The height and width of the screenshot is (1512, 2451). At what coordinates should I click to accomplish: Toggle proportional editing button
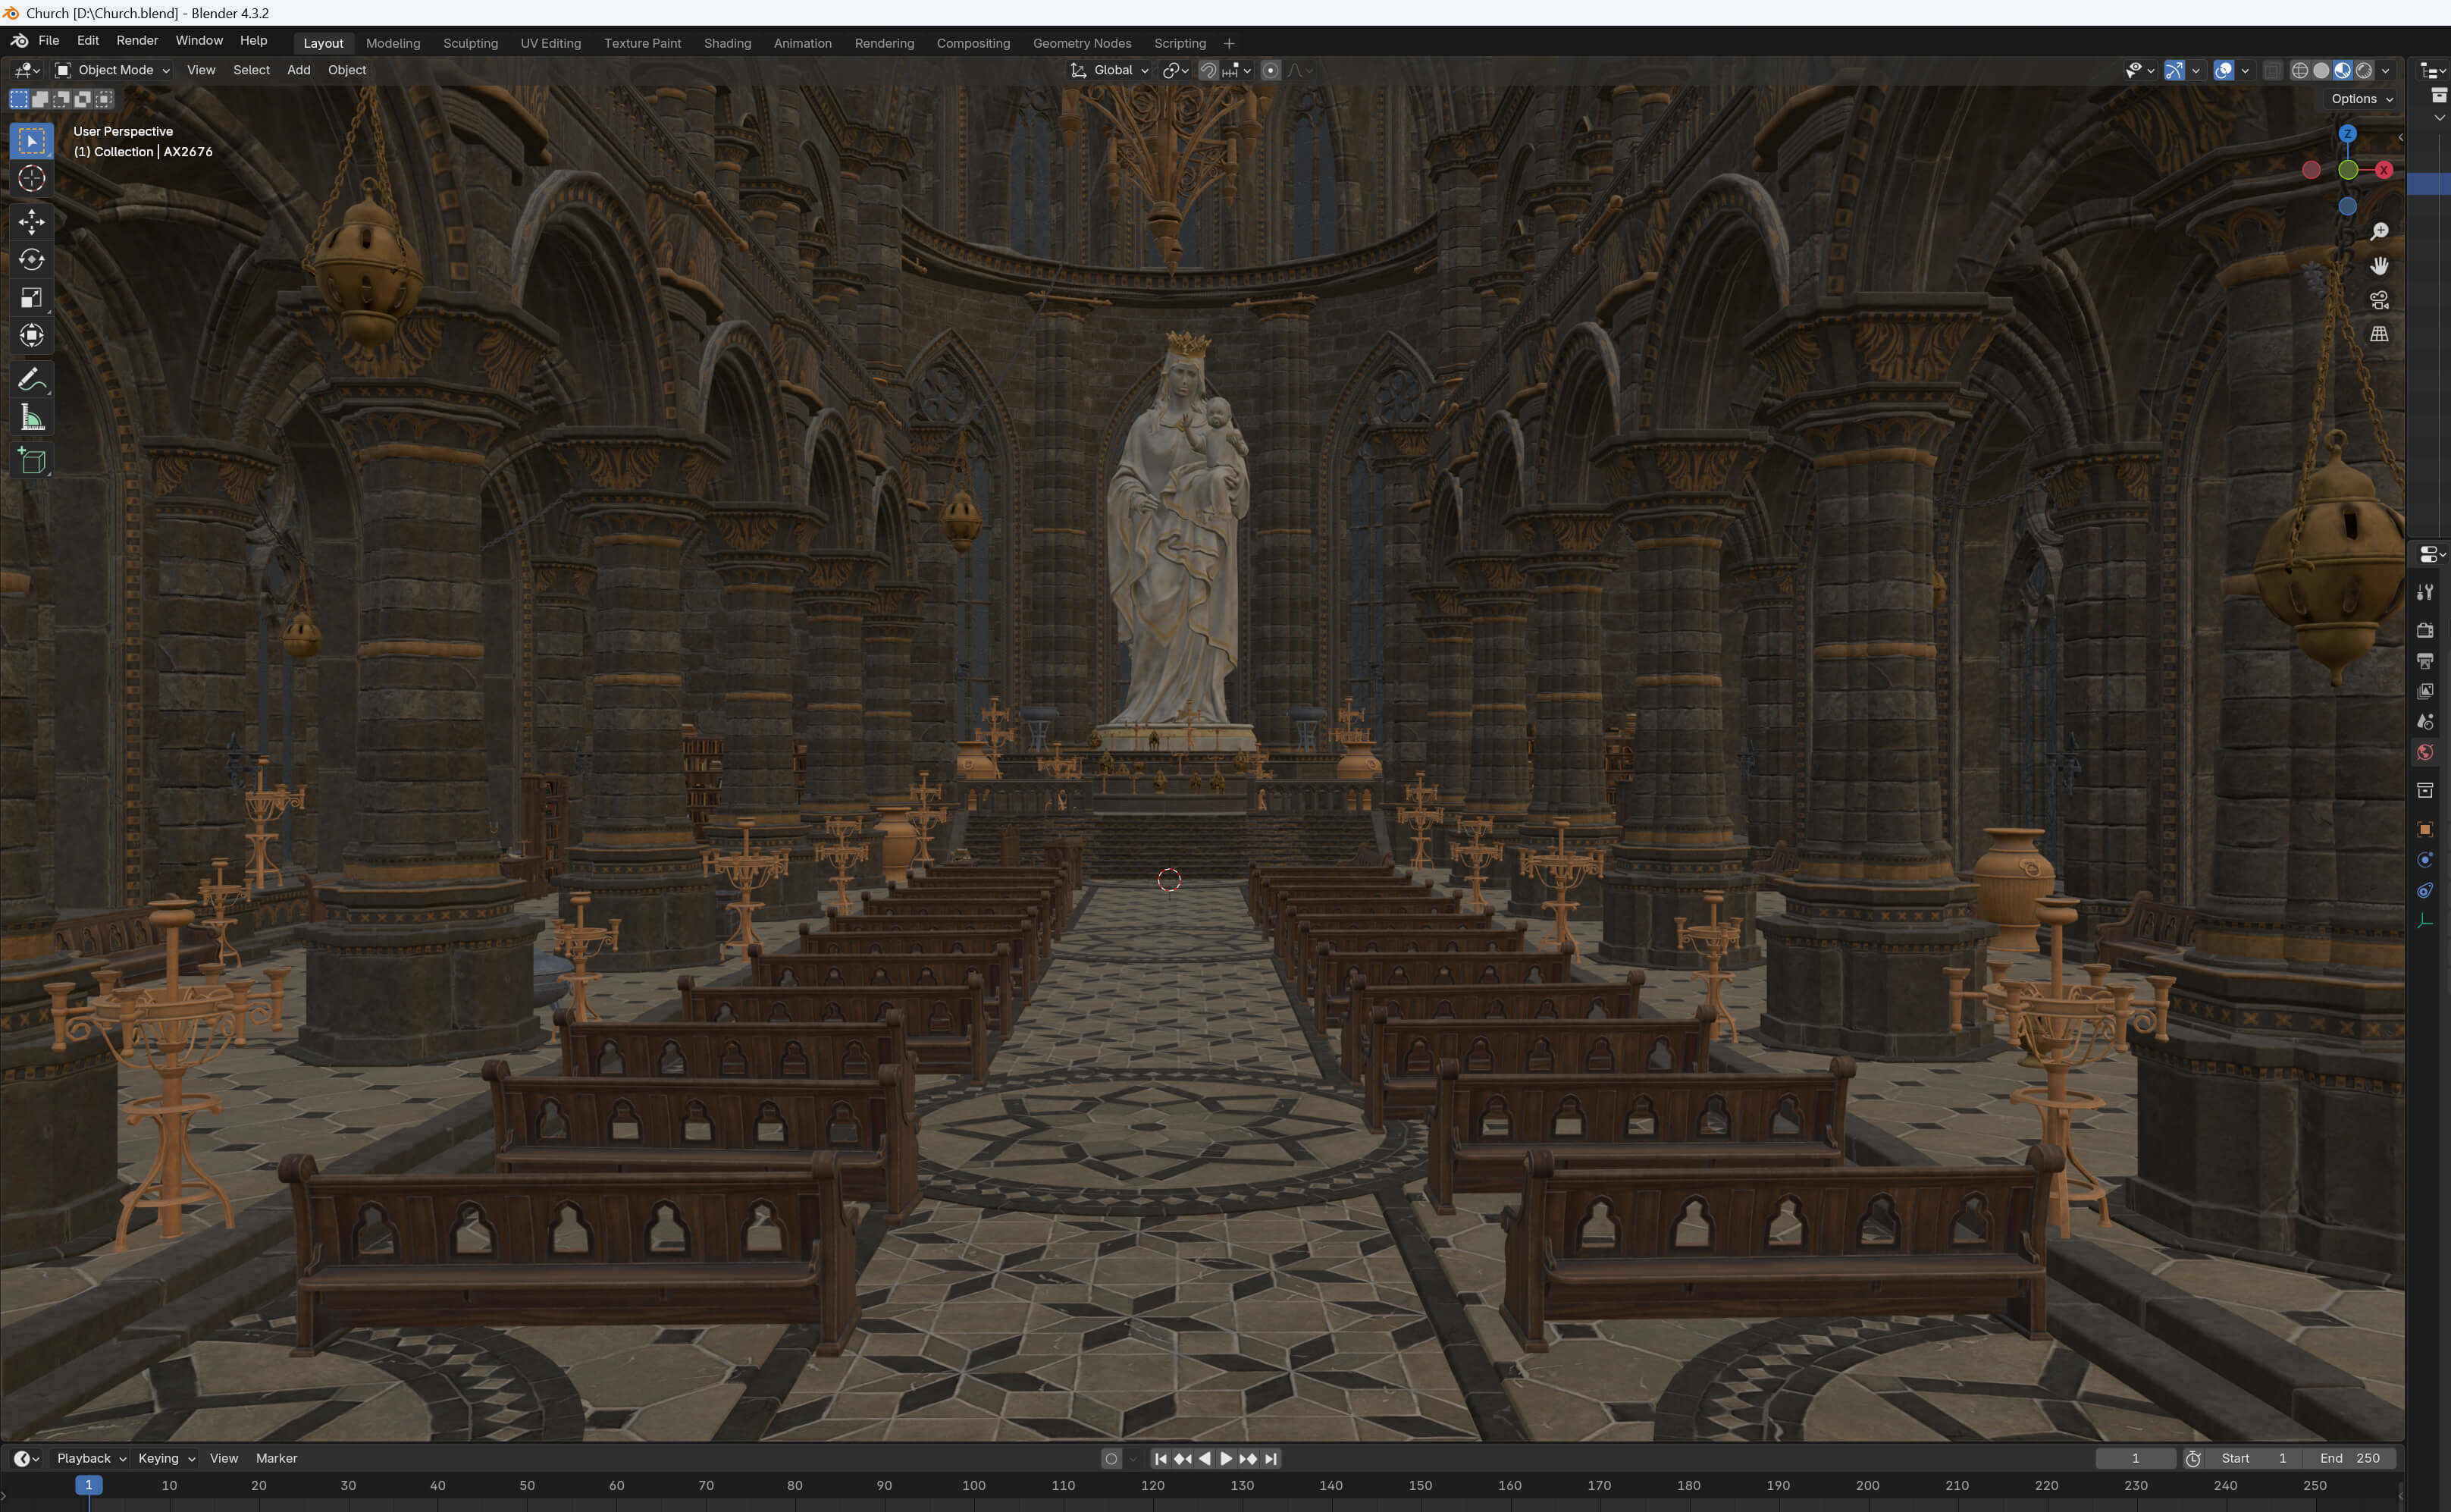point(1271,70)
